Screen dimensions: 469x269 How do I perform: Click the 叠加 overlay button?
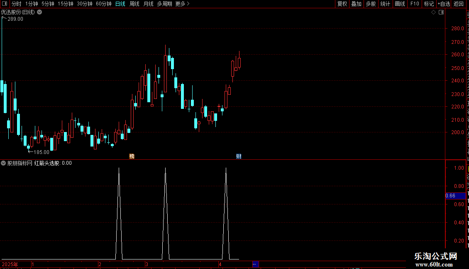[x=356, y=4]
